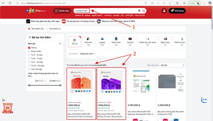Screen dimensions: 213x121
Task: Select the Sản phẩm cũ radio button
Action: [x=47, y=29]
